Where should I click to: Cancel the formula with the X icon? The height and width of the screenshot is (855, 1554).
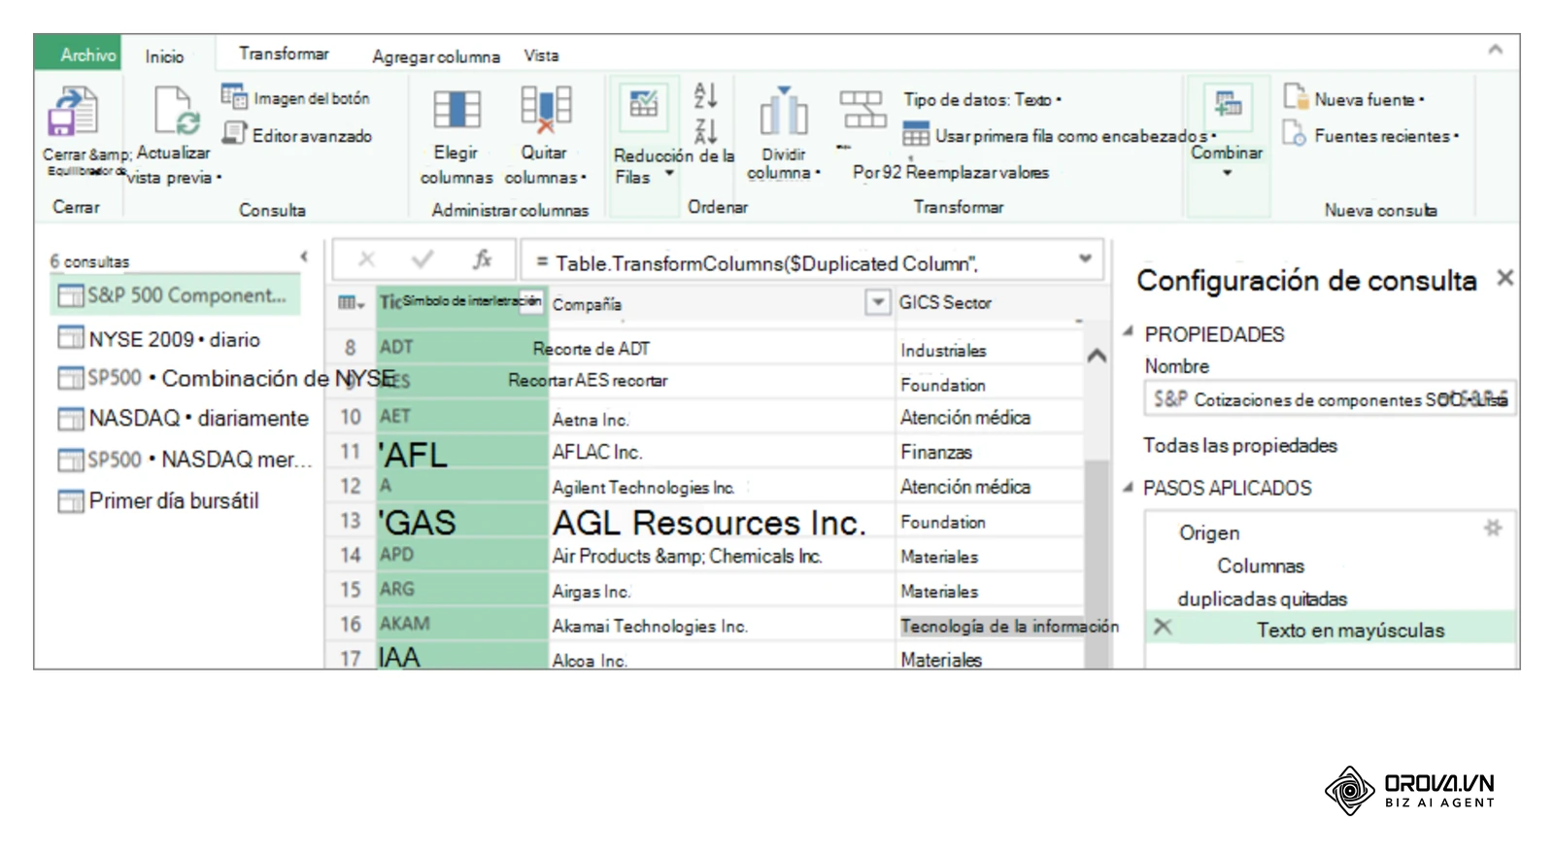[x=366, y=259]
